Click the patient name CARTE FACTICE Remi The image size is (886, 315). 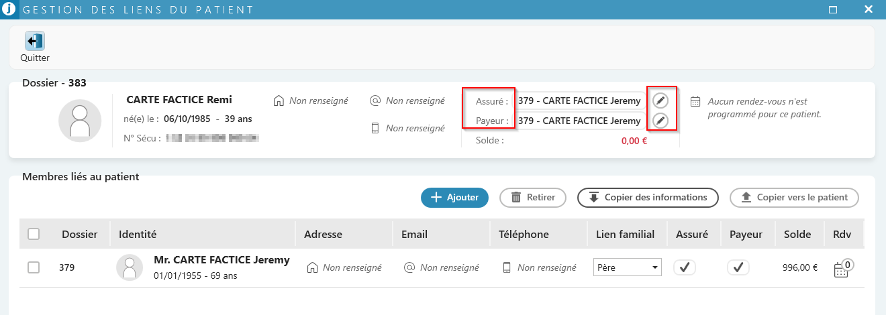coord(179,100)
